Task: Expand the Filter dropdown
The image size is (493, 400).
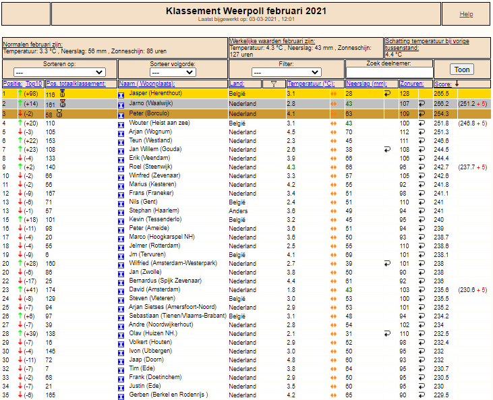Action: pos(287,72)
